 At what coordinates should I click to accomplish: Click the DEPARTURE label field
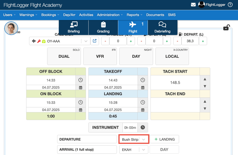[87, 139]
